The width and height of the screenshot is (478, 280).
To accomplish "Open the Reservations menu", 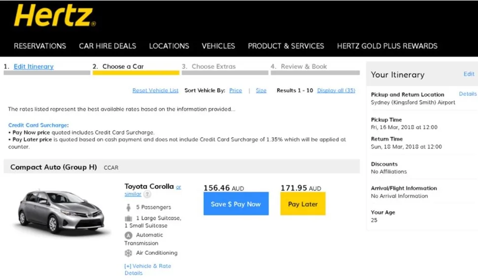I will [x=40, y=46].
